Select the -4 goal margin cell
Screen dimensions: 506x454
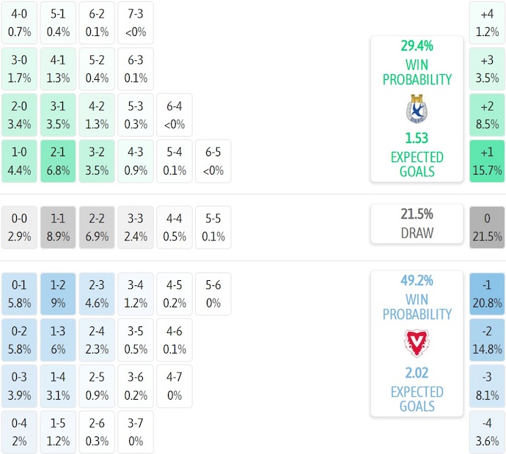(487, 433)
